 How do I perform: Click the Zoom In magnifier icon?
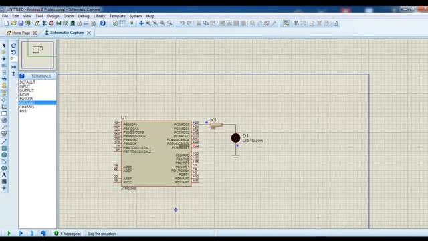pos(148,23)
